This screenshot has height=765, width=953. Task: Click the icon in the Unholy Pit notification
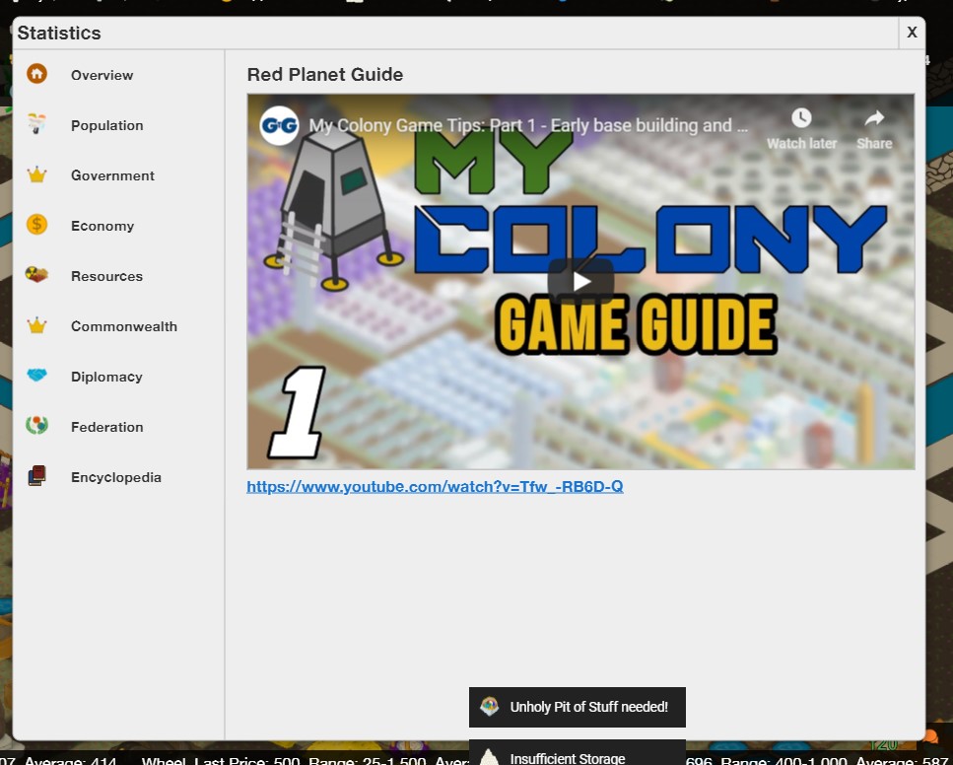click(489, 706)
